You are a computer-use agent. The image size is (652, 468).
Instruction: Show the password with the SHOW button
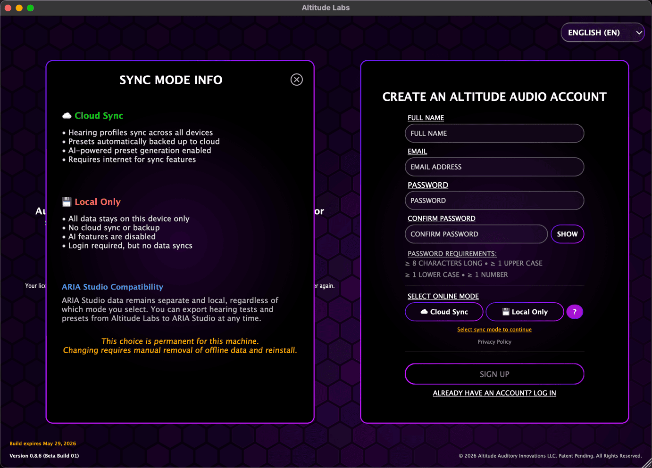pyautogui.click(x=567, y=234)
